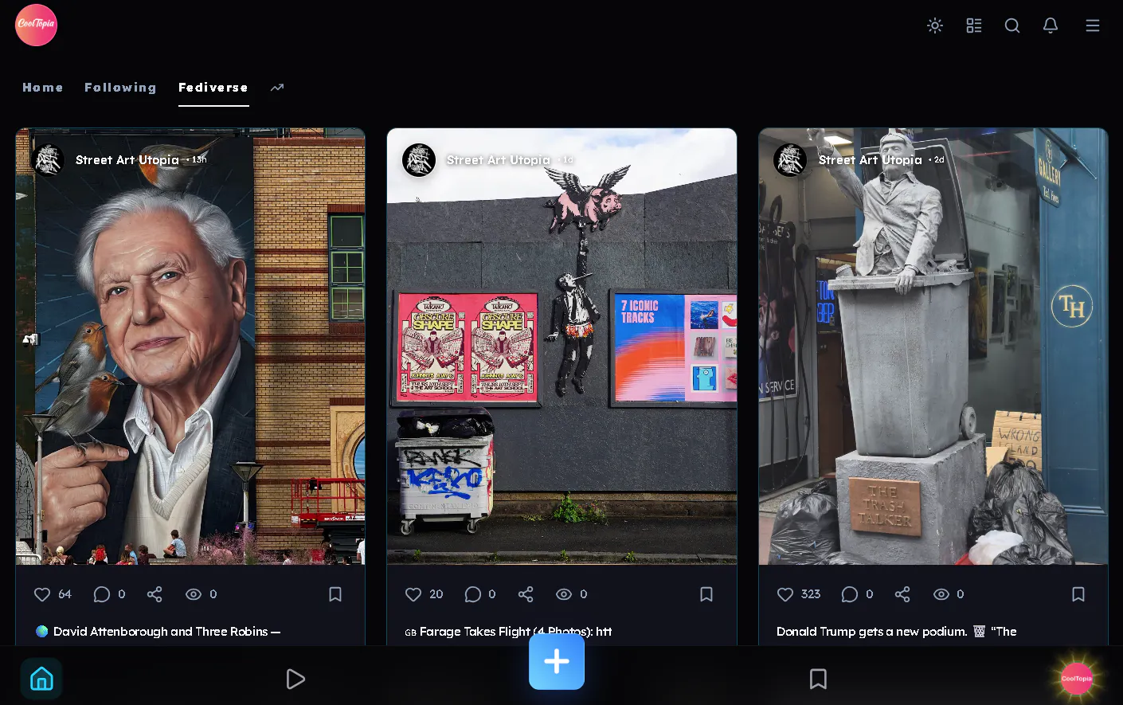Open the flying pig street art image
The width and height of the screenshot is (1123, 705).
(561, 347)
